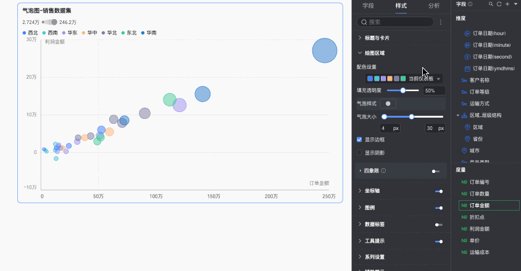Expand the 坐标轴 section chevron
The width and height of the screenshot is (521, 271).
pos(360,191)
